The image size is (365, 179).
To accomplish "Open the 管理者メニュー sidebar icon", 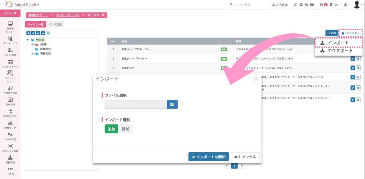I will pyautogui.click(x=10, y=27).
